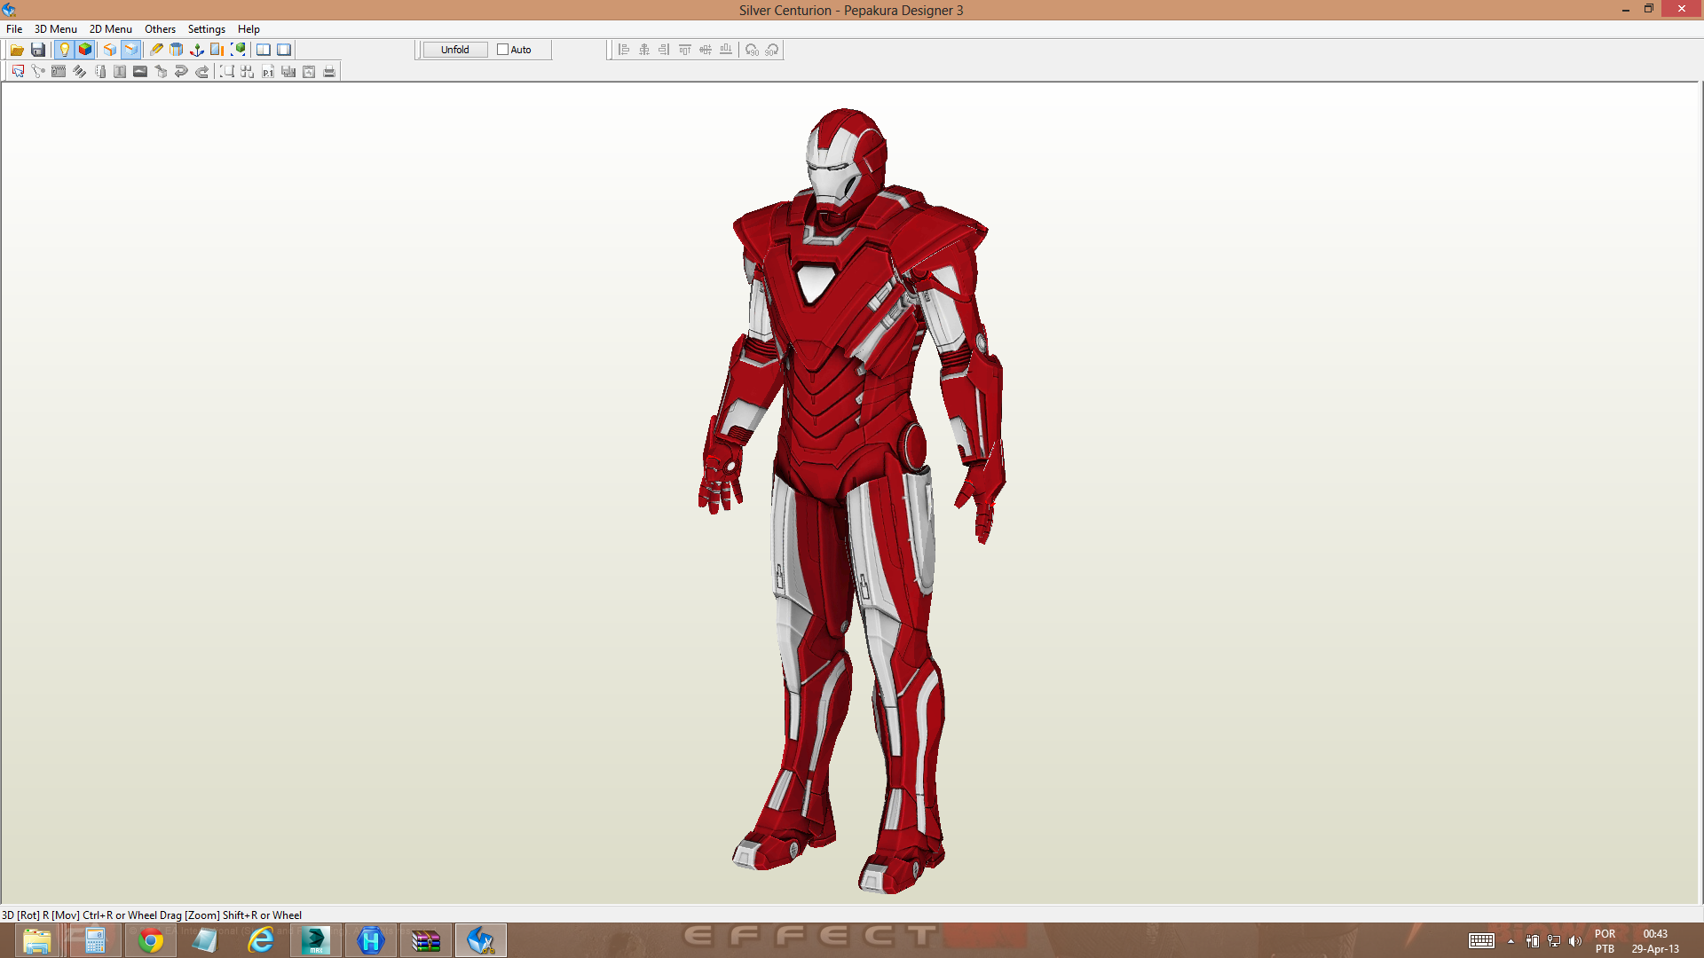The width and height of the screenshot is (1704, 958).
Task: Open Internet Explorer from the taskbar
Action: click(x=261, y=940)
